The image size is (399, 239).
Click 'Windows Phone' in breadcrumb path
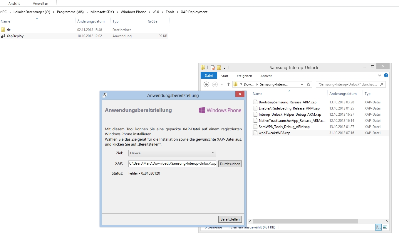pyautogui.click(x=133, y=12)
